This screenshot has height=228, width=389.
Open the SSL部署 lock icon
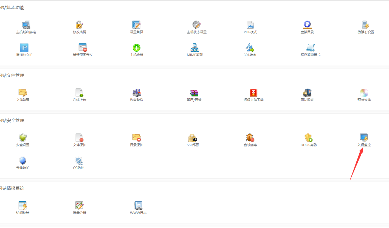coord(193,138)
